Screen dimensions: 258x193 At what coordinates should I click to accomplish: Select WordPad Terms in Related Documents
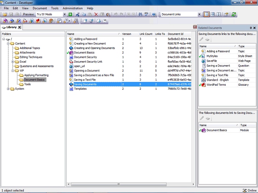click(227, 85)
